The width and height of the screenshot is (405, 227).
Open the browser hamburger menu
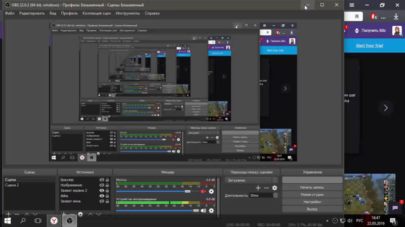click(x=352, y=5)
